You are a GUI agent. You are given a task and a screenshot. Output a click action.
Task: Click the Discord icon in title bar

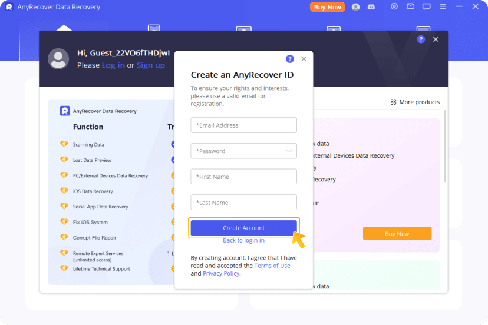point(370,7)
